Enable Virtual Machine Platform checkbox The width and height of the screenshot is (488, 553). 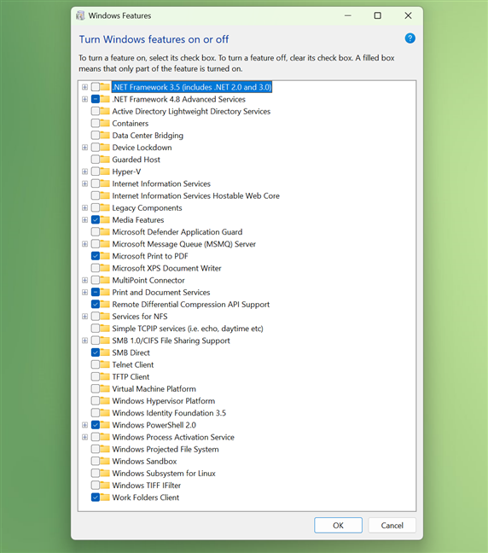96,388
